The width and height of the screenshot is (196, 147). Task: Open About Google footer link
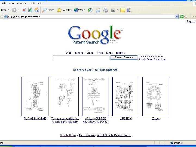[87, 135]
